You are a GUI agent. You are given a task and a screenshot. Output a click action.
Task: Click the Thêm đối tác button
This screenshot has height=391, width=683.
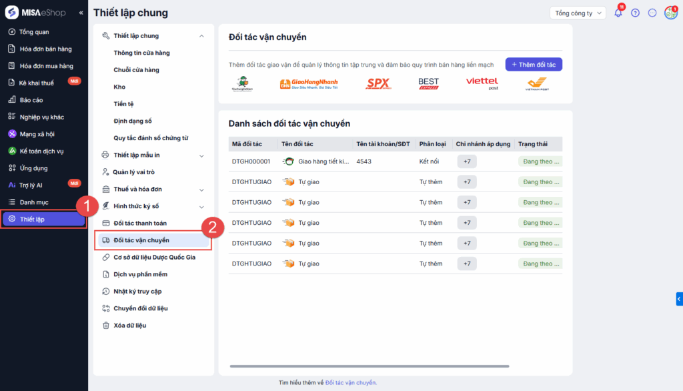534,65
